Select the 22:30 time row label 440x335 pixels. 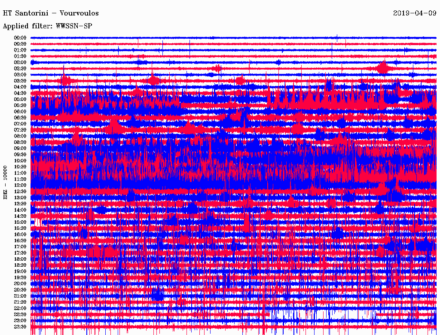coord(20,314)
